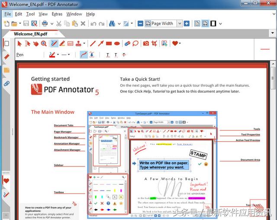Open the Attachment Manager paperclip panel

(6, 84)
